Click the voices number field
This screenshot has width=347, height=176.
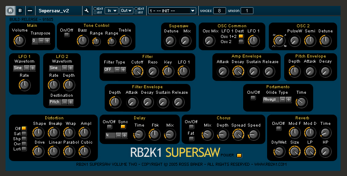tap(219, 10)
